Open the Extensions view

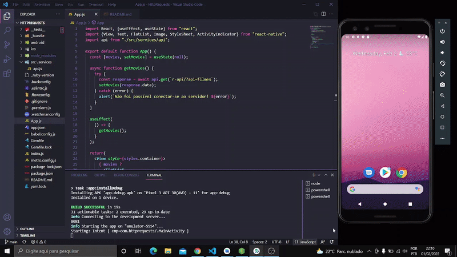pyautogui.click(x=7, y=73)
